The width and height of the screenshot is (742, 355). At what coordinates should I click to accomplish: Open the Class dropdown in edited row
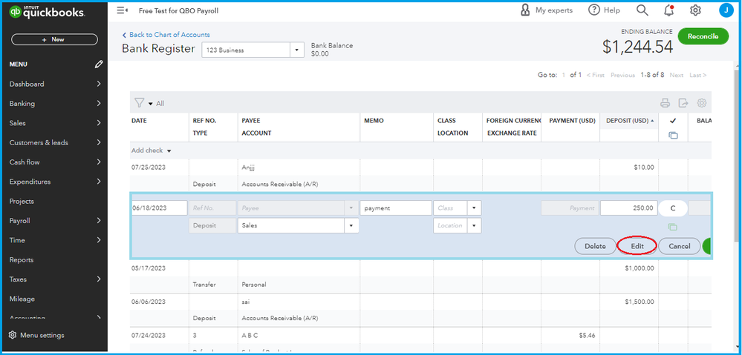[474, 208]
